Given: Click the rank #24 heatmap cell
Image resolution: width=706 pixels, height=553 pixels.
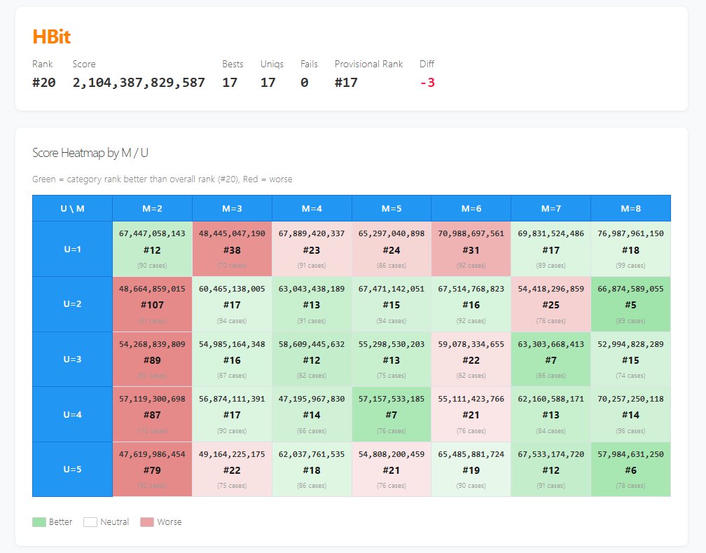Looking at the screenshot, I should point(392,249).
